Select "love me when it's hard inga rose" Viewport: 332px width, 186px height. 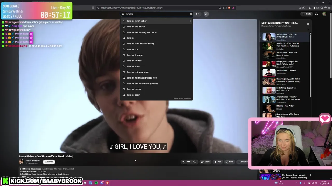coord(156,78)
